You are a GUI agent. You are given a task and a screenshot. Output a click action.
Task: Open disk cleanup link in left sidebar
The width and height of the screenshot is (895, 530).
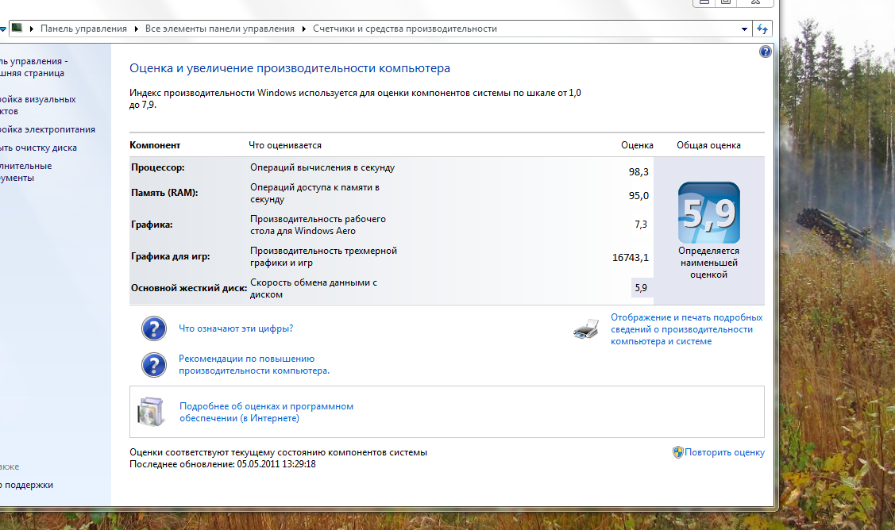tap(38, 148)
